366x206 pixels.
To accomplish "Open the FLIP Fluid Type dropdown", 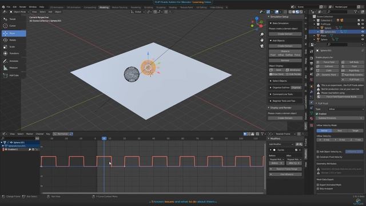I will click(x=345, y=109).
